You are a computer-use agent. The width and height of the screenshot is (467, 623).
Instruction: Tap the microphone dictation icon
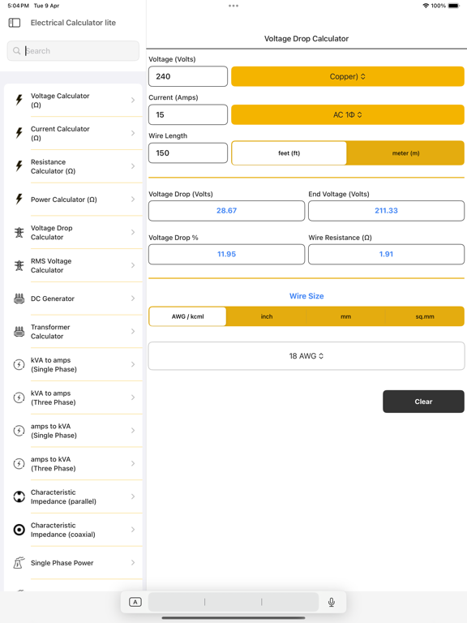pyautogui.click(x=332, y=603)
